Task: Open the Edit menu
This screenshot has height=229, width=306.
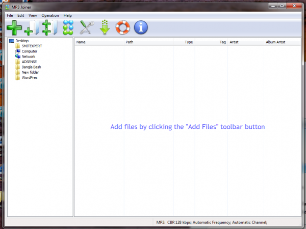Action: (21, 15)
